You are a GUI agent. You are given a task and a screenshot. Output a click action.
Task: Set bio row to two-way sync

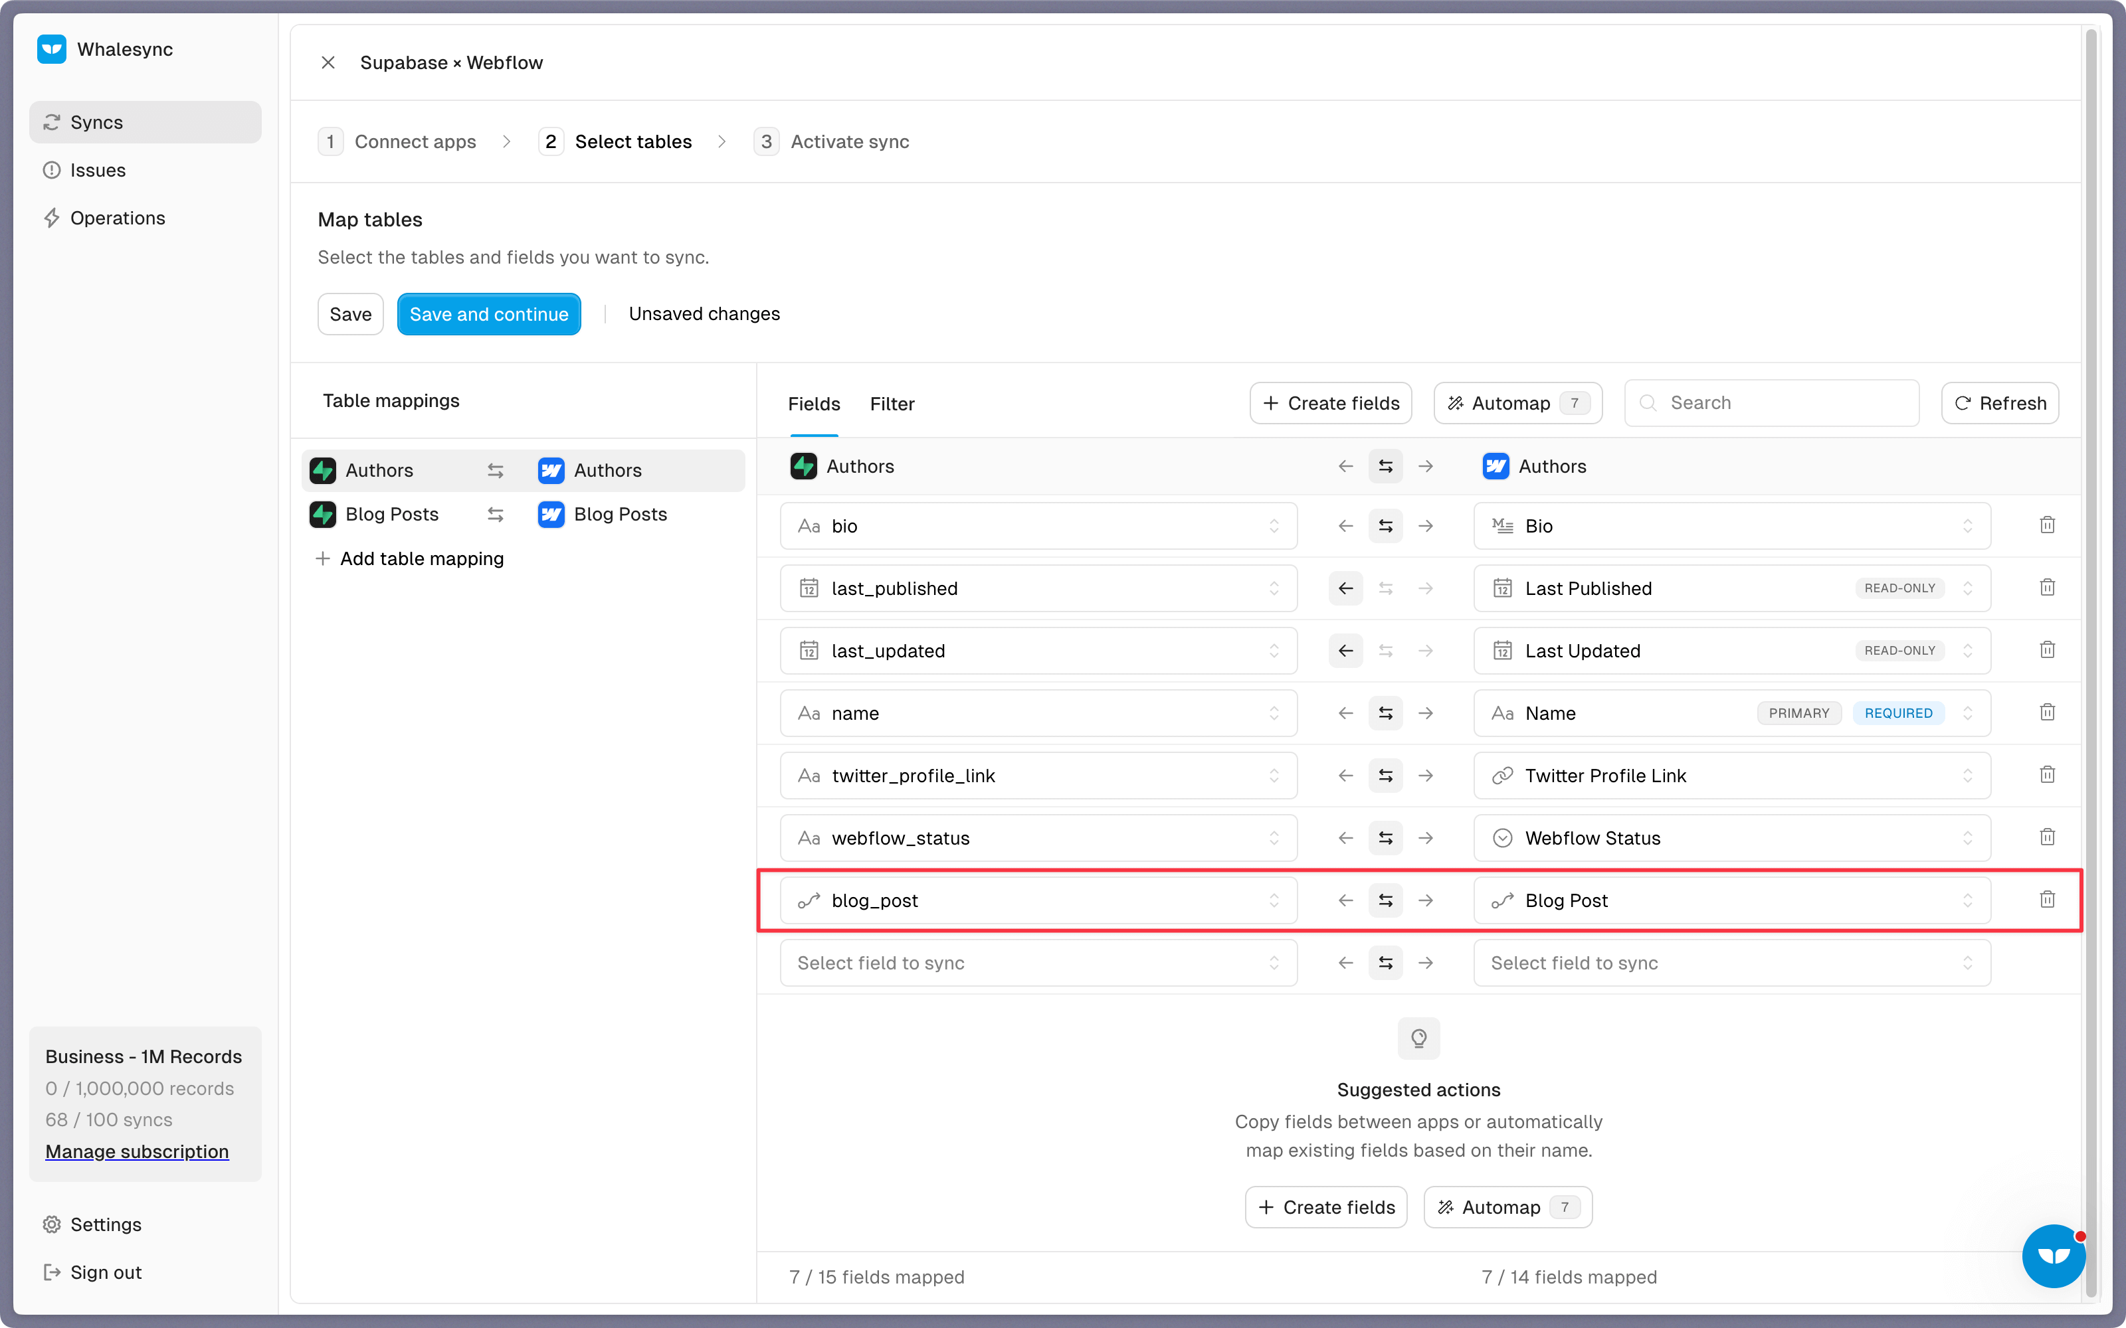click(1385, 526)
